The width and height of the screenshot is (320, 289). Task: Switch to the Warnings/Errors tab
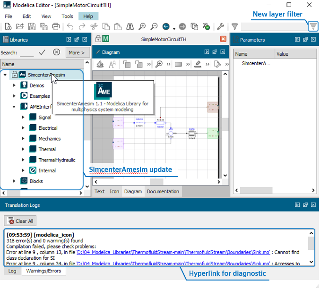click(x=43, y=271)
